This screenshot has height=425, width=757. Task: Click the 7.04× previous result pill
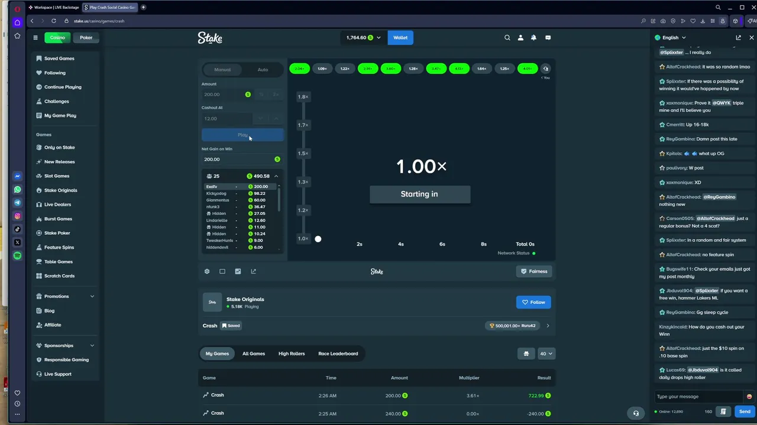[x=299, y=68]
